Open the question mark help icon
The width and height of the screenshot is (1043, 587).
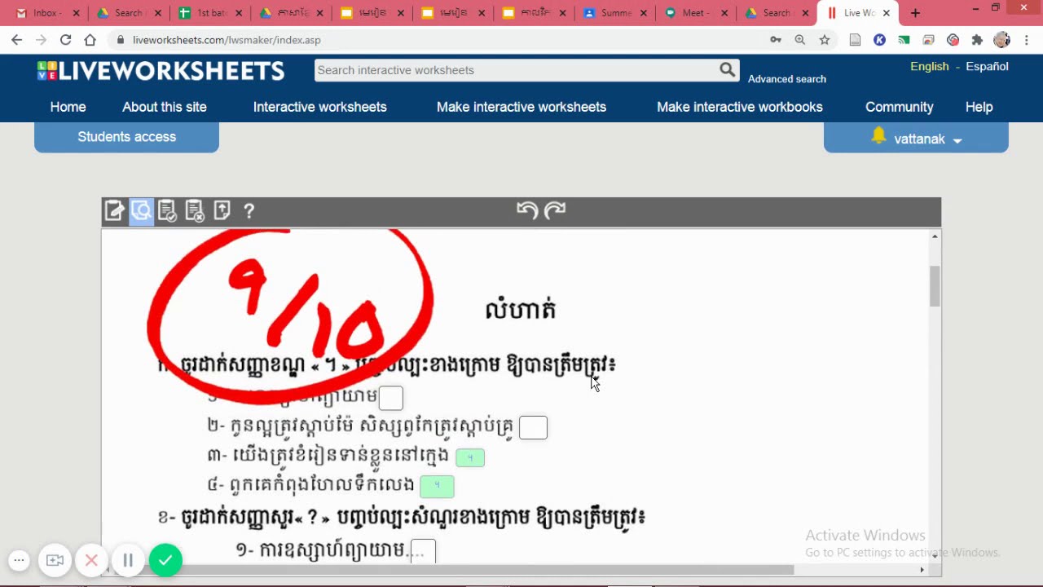[249, 211]
